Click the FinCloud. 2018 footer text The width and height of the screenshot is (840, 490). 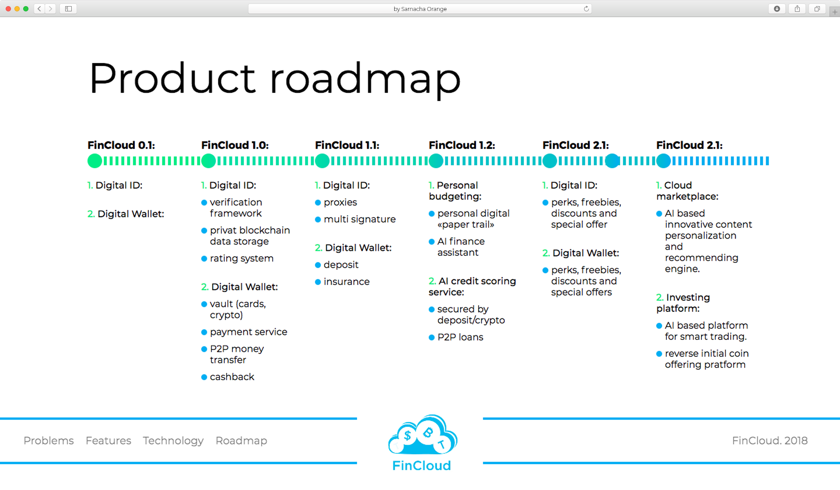770,441
